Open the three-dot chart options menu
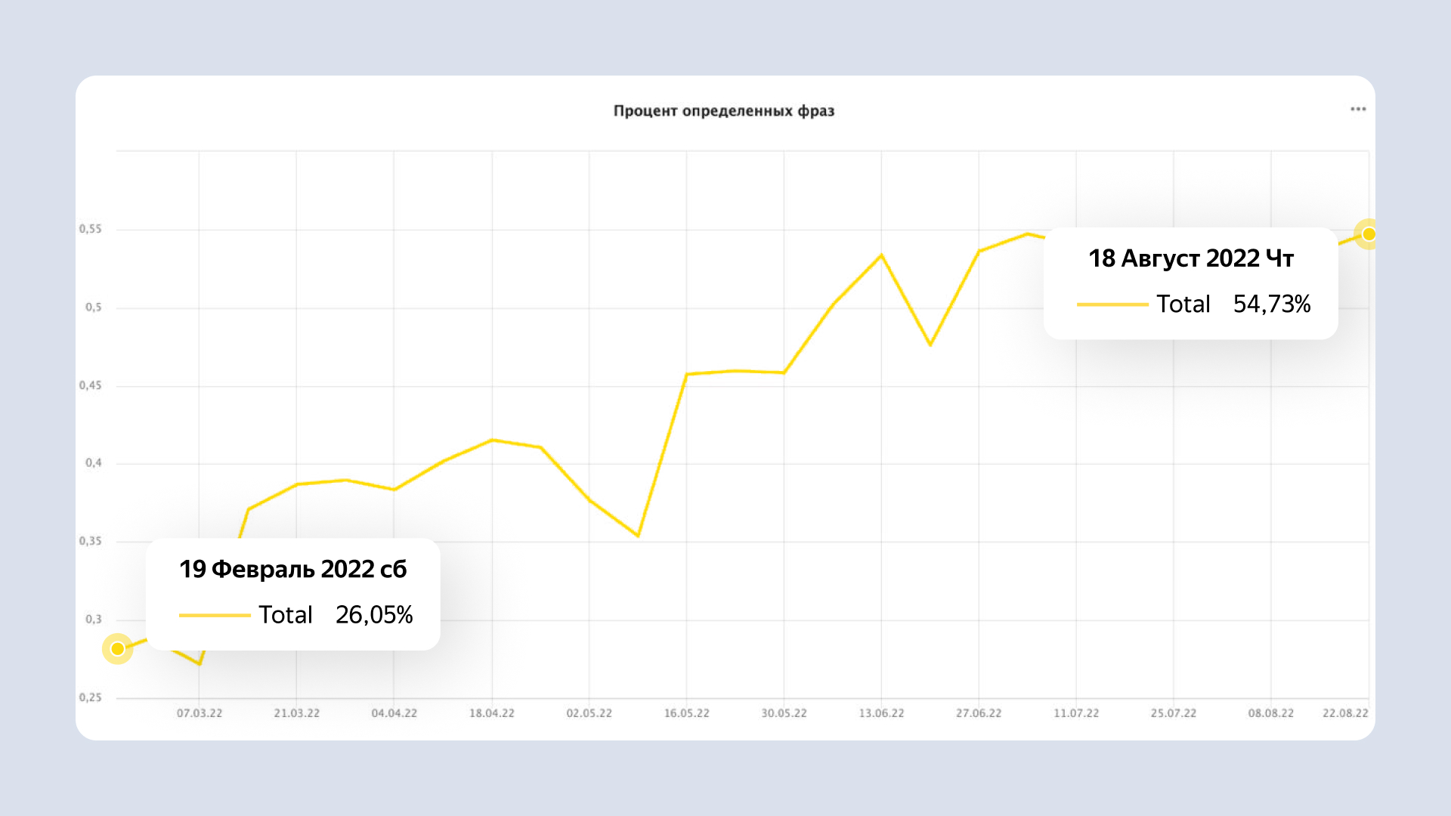The height and width of the screenshot is (816, 1451). 1358,110
